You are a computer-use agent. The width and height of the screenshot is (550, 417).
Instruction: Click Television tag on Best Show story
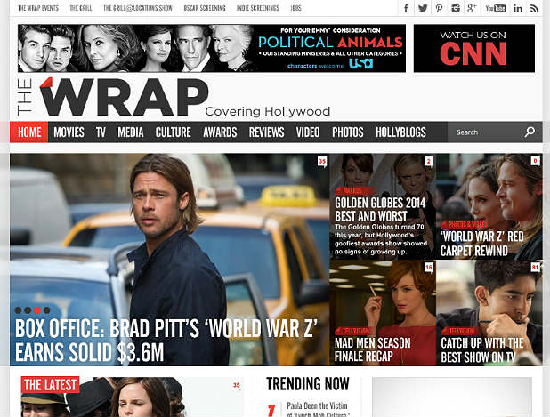[458, 331]
